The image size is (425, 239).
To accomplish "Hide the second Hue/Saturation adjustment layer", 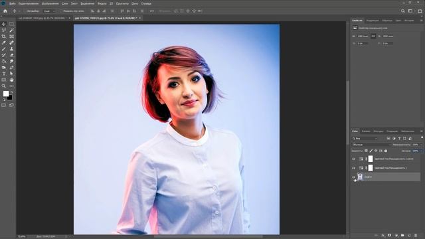I will [x=353, y=168].
